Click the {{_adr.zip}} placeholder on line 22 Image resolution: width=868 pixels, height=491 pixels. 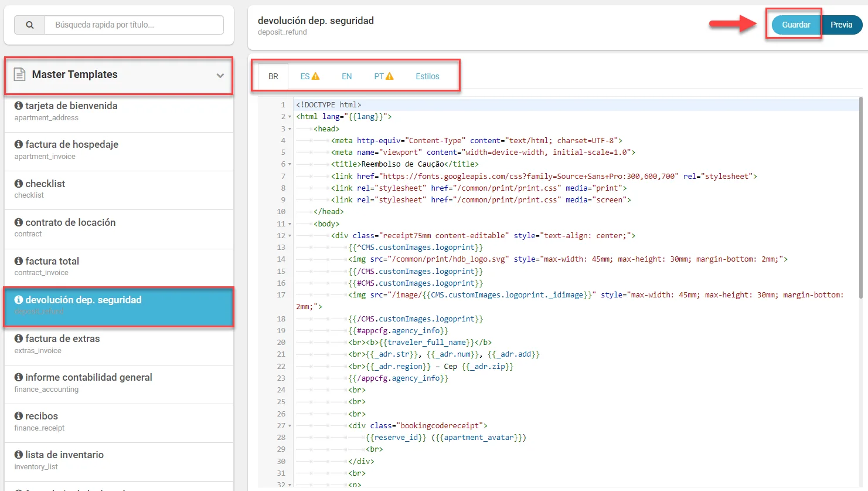[488, 367]
